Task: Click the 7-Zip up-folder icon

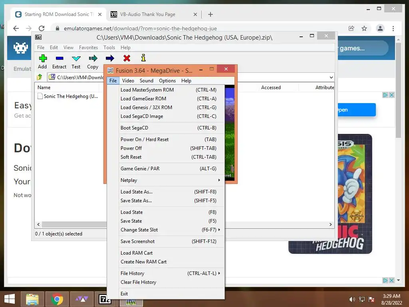Action: click(x=40, y=77)
